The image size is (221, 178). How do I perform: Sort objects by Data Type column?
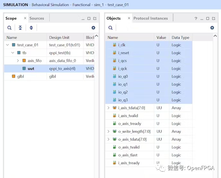point(181,38)
